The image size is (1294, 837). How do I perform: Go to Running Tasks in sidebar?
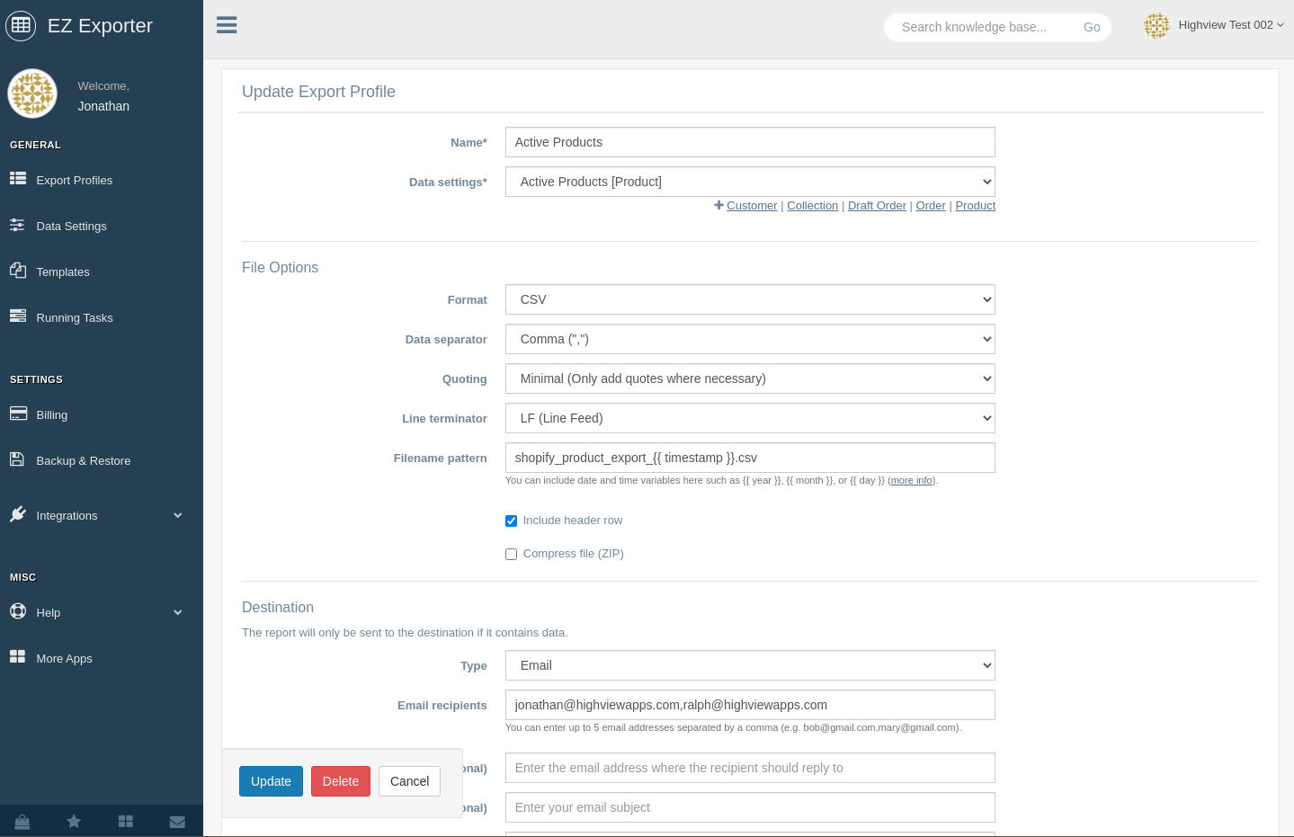coord(74,317)
